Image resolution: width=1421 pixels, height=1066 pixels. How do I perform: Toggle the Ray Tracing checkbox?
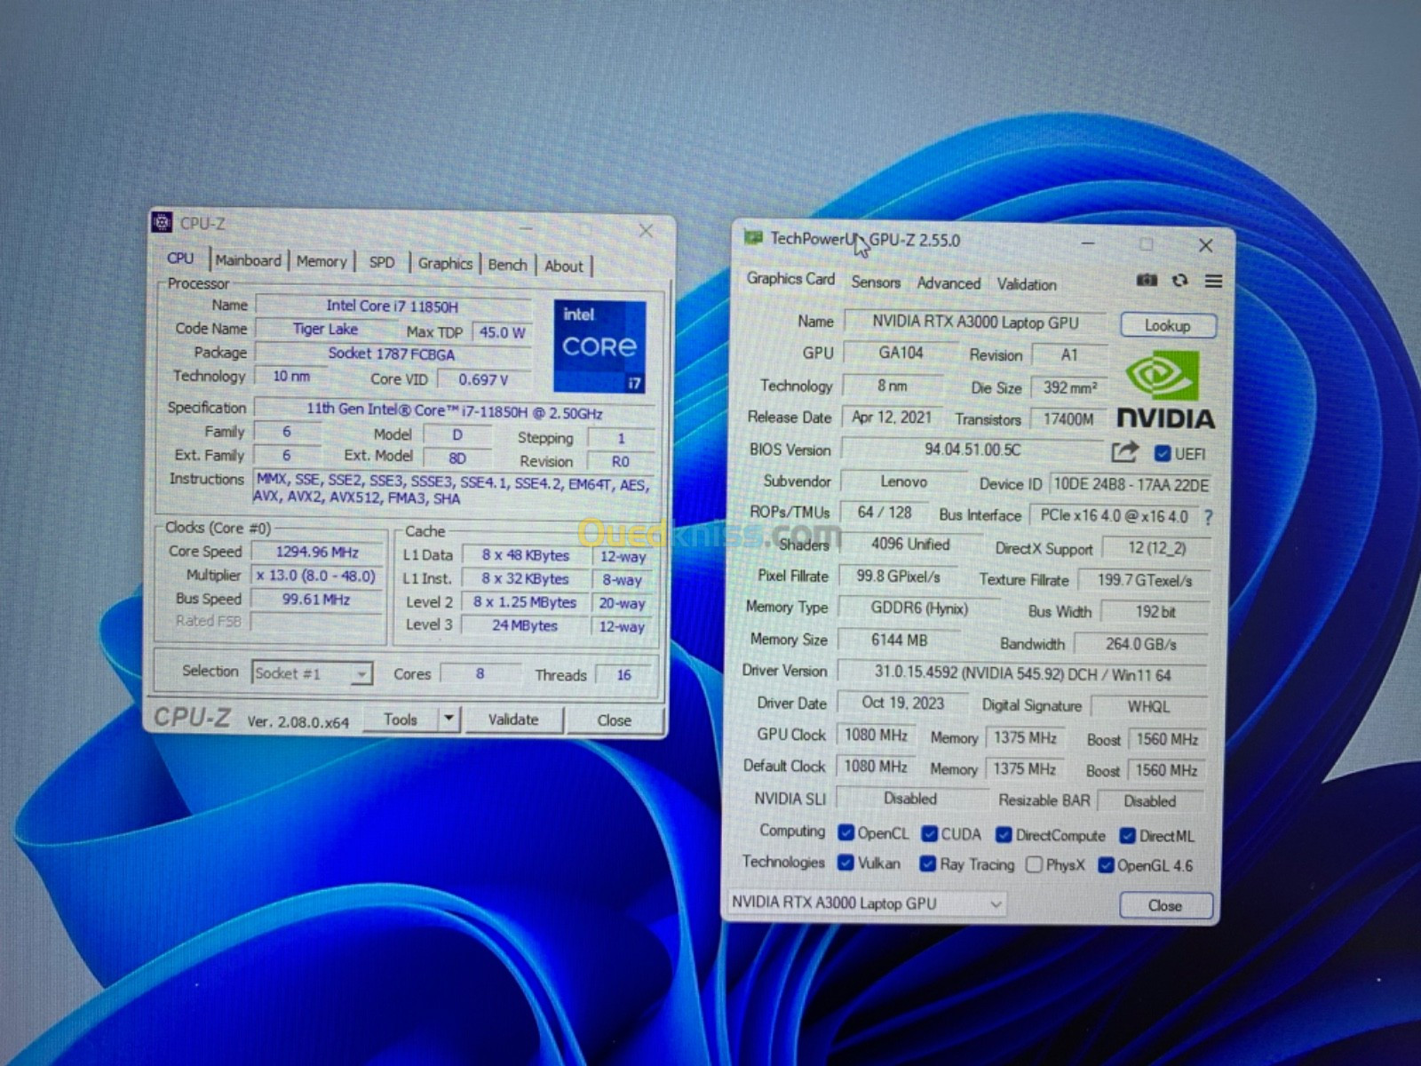[927, 863]
